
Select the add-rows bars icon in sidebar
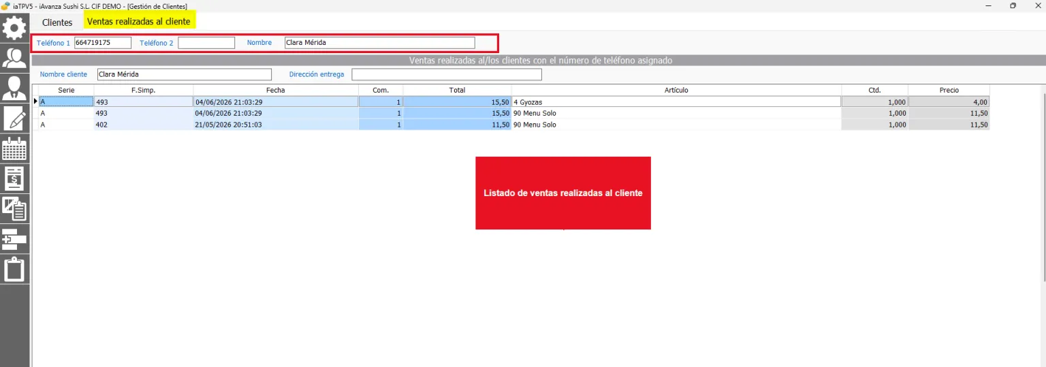click(x=14, y=239)
